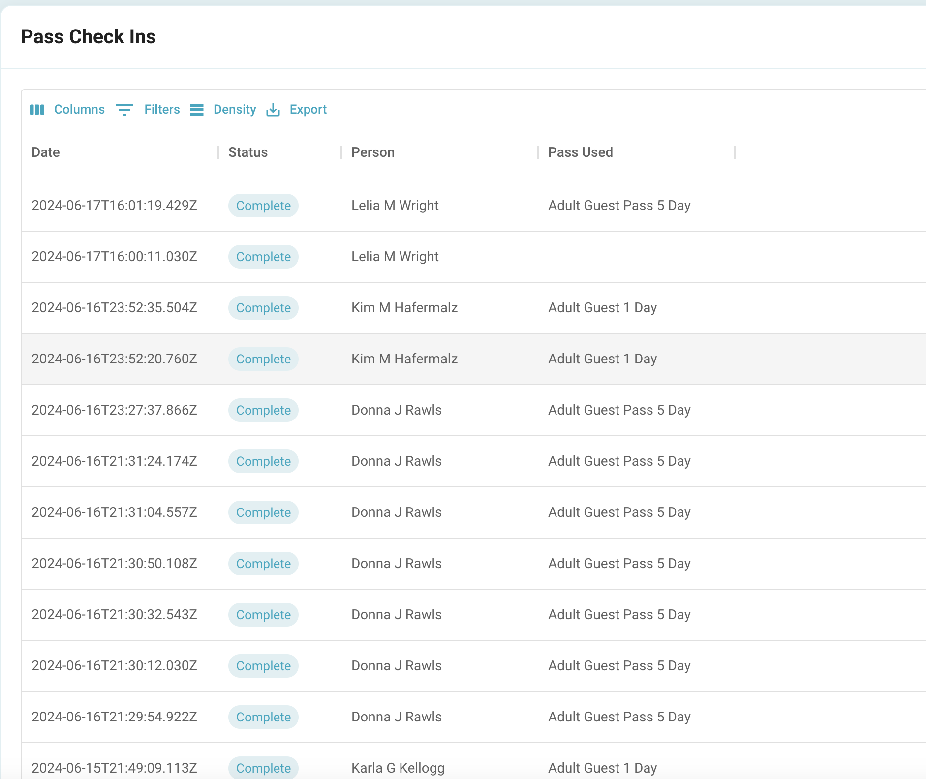Viewport: 926px width, 779px height.
Task: Click Donna J Rawls in 23:27:37.866Z row
Action: 397,410
